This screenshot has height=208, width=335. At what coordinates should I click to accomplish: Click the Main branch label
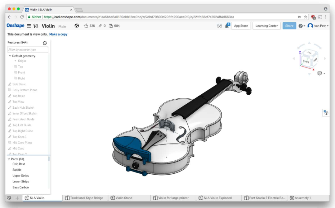pos(62,26)
